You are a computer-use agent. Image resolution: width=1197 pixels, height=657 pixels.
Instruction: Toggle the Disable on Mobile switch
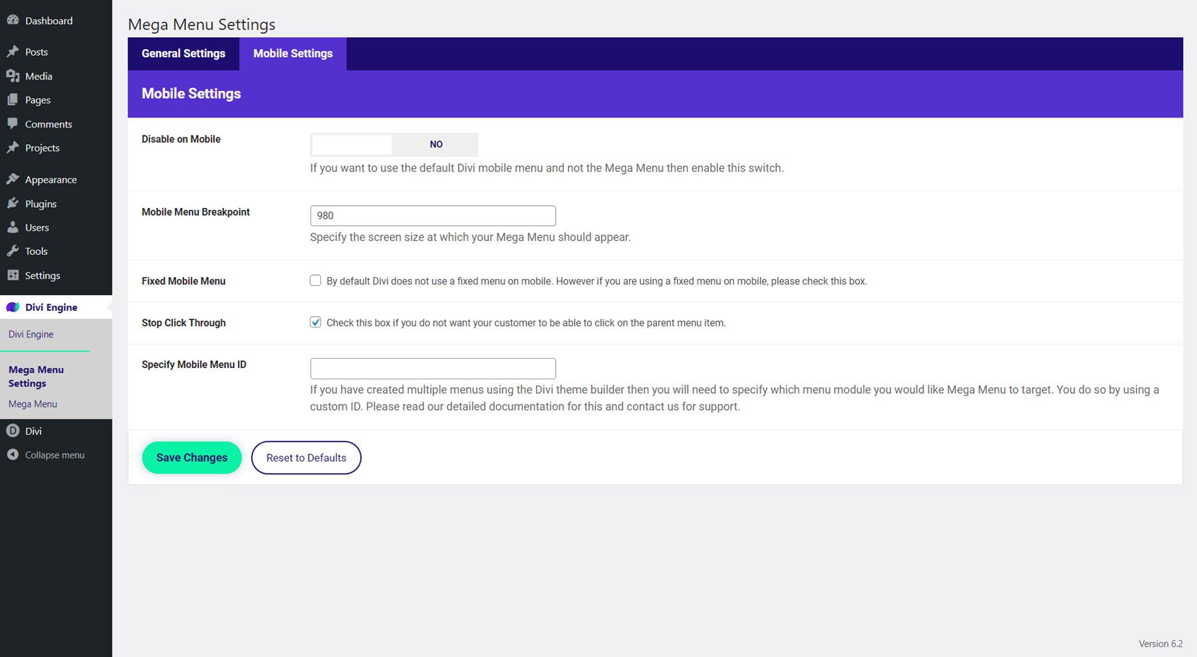click(x=393, y=144)
